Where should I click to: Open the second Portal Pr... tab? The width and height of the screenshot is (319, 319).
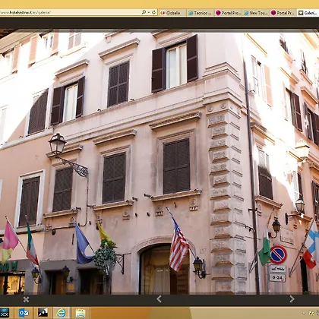tap(283, 13)
